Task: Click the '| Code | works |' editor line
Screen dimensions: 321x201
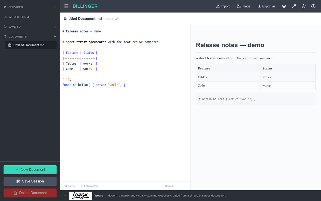Action: tap(80, 69)
